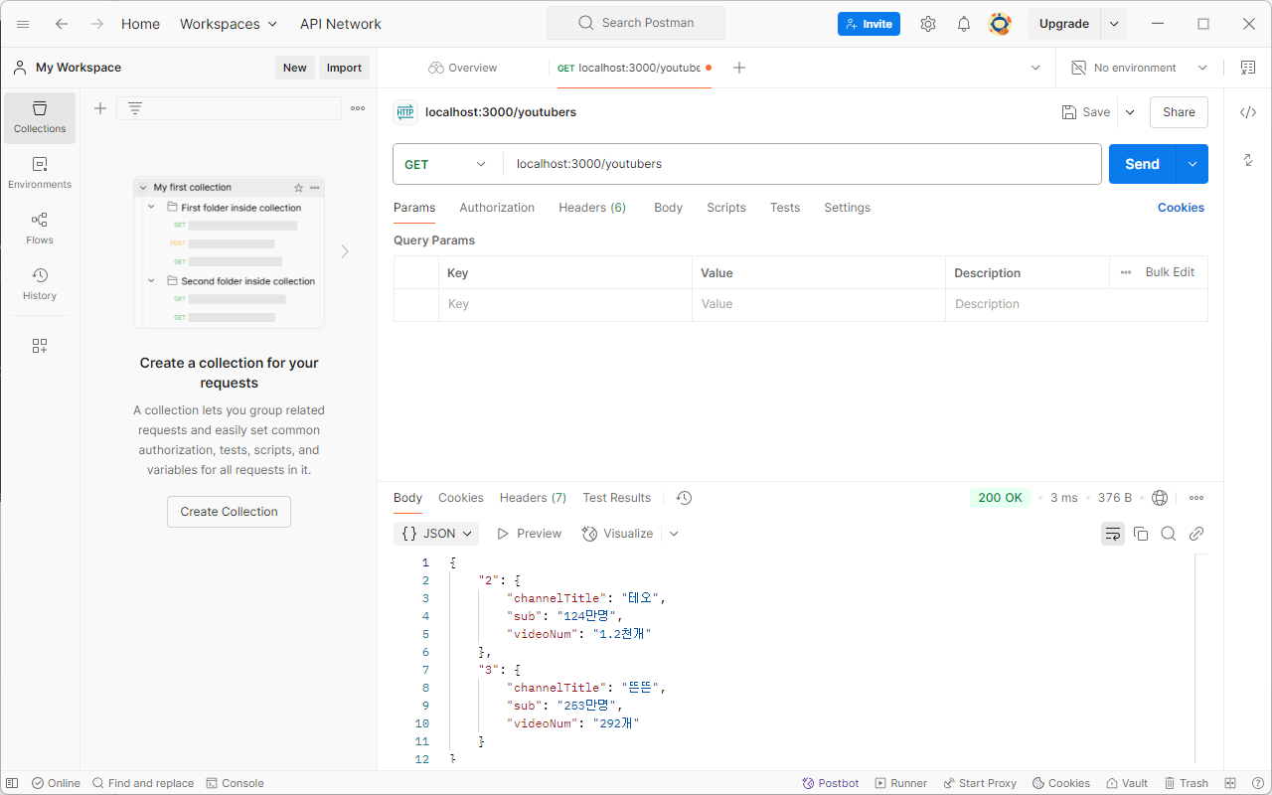Expand the Visualize dropdown arrow
This screenshot has height=795, width=1272.
674,534
